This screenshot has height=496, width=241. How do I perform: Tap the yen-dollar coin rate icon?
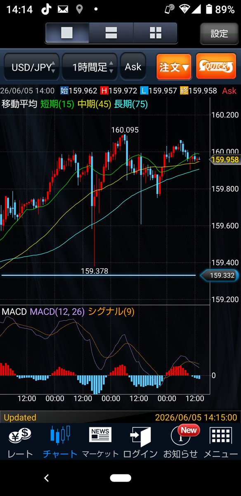[x=20, y=436]
